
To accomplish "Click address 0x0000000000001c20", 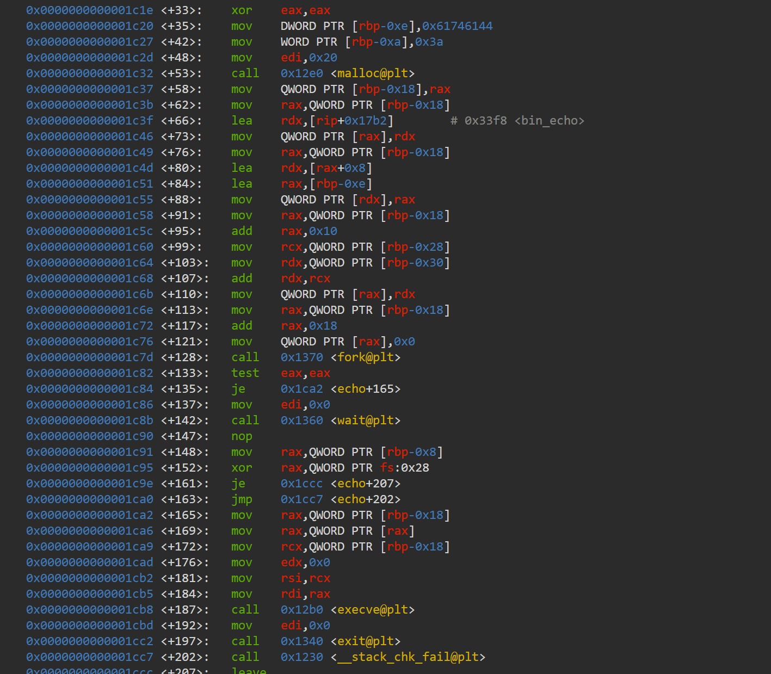I will 90,26.
